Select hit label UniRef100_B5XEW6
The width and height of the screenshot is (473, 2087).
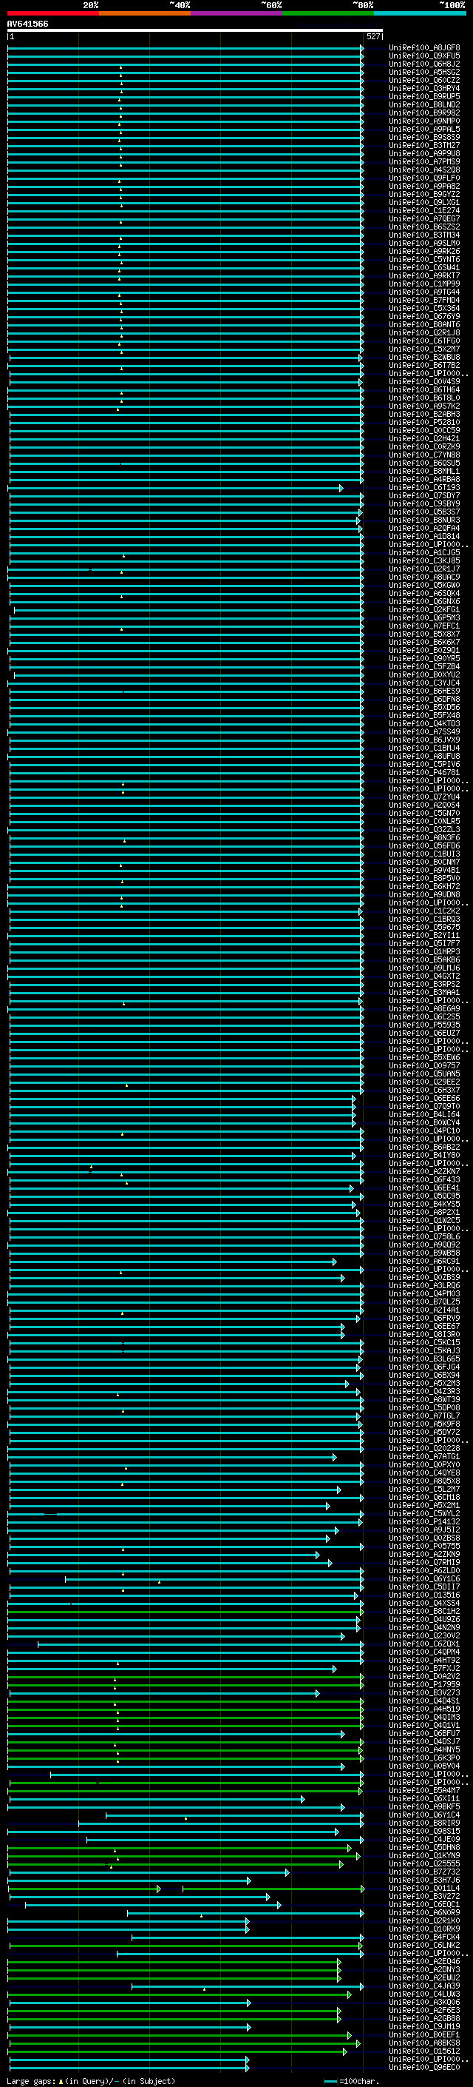(x=424, y=1058)
